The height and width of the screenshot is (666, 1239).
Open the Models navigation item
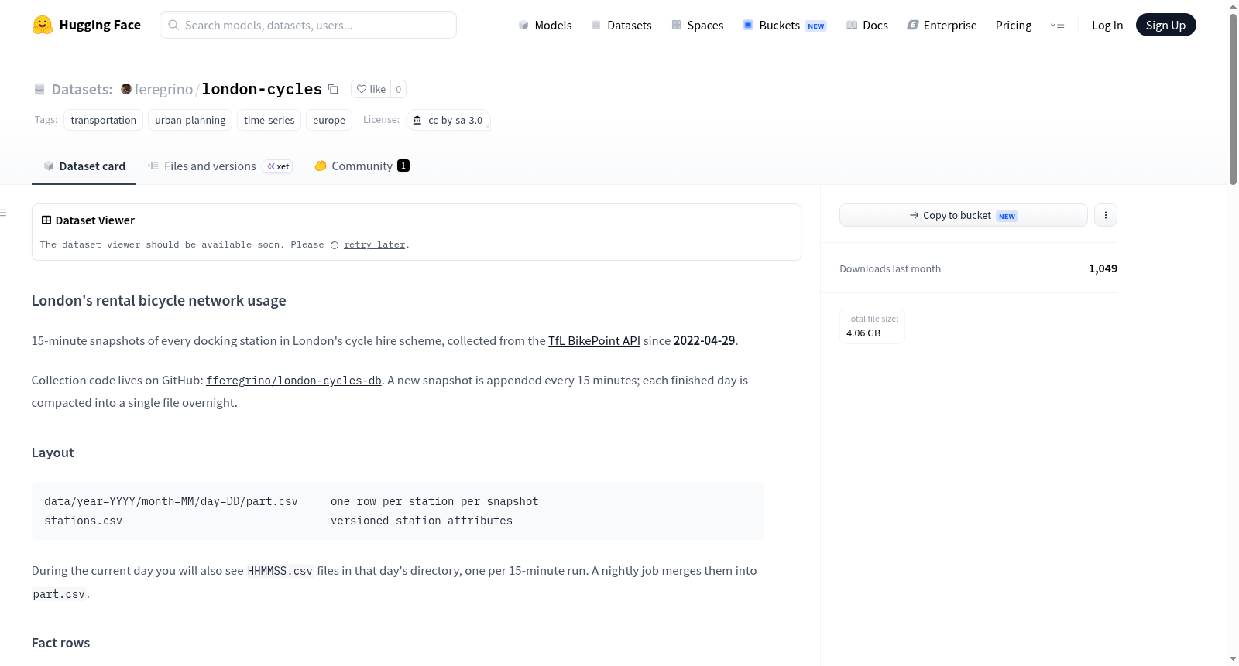tap(545, 25)
